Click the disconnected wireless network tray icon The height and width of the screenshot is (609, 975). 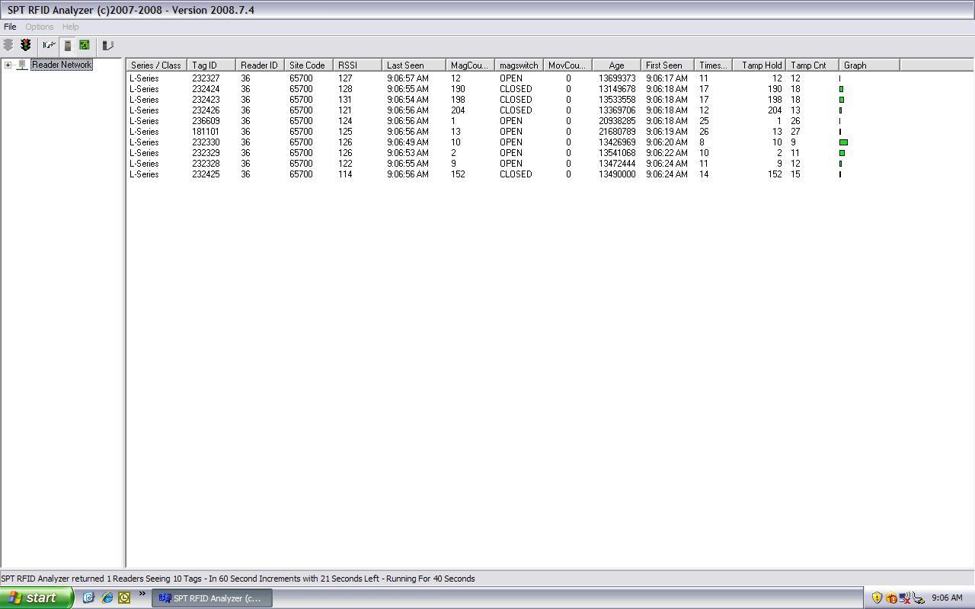[905, 598]
